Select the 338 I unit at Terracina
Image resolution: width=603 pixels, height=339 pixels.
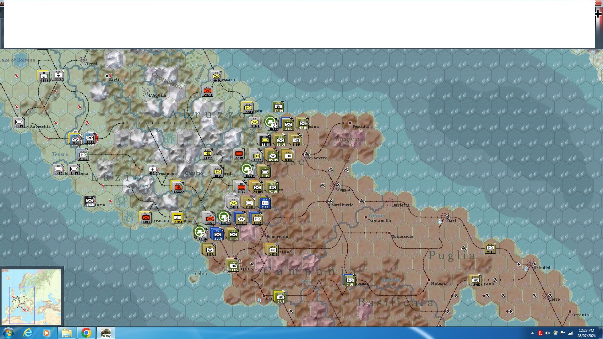click(x=146, y=218)
